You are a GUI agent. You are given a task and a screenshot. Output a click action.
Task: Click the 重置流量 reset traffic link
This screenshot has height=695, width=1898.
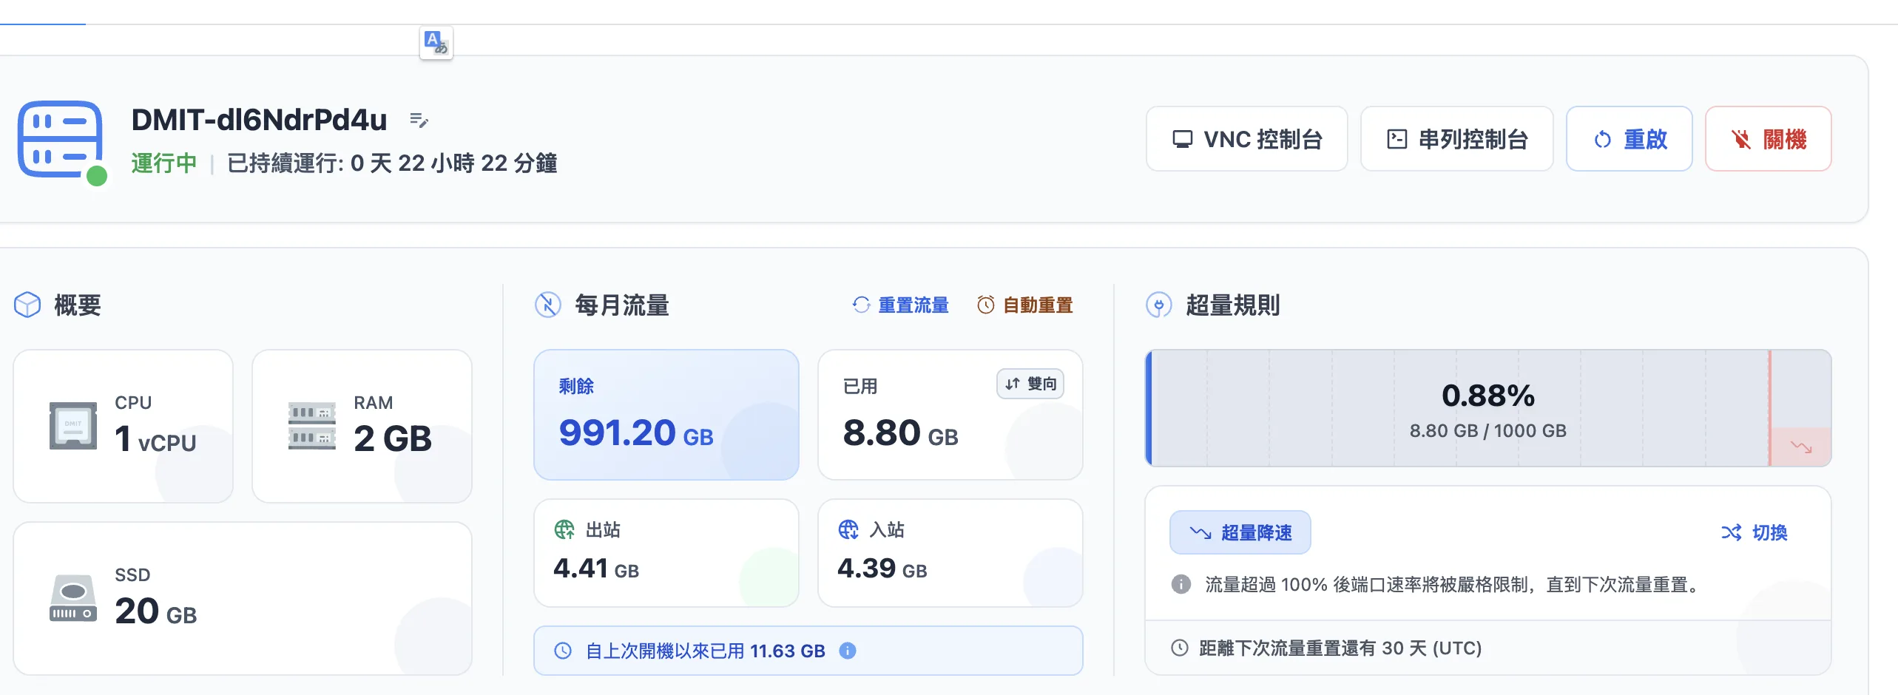tap(900, 305)
